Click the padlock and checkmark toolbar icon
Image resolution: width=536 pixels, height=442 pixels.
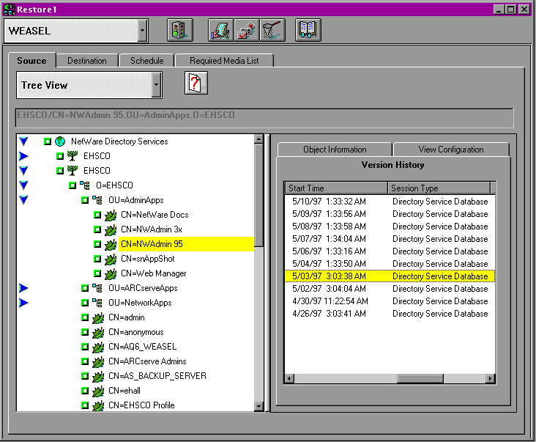[247, 31]
